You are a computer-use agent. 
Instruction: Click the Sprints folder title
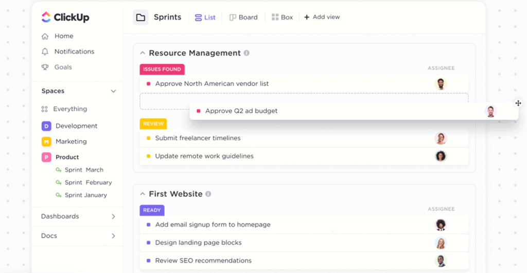pos(167,17)
